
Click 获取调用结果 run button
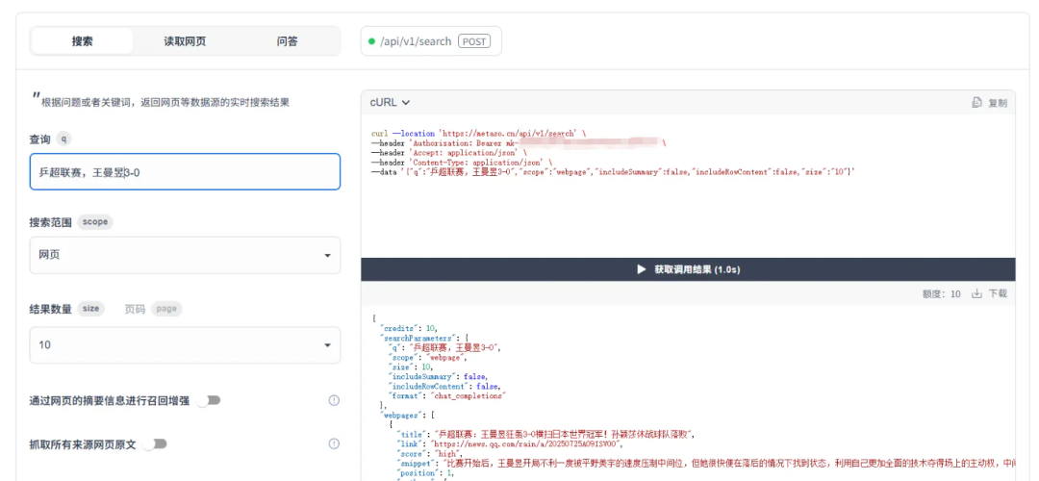coord(688,269)
